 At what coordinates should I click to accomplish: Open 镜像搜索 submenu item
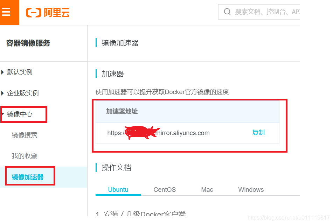point(25,135)
